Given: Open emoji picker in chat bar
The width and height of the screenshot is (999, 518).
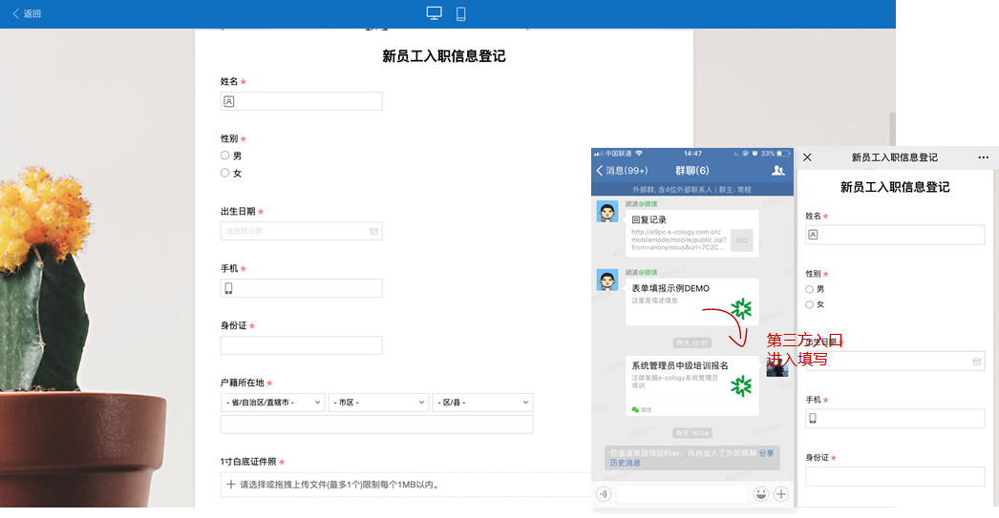Looking at the screenshot, I should (761, 493).
